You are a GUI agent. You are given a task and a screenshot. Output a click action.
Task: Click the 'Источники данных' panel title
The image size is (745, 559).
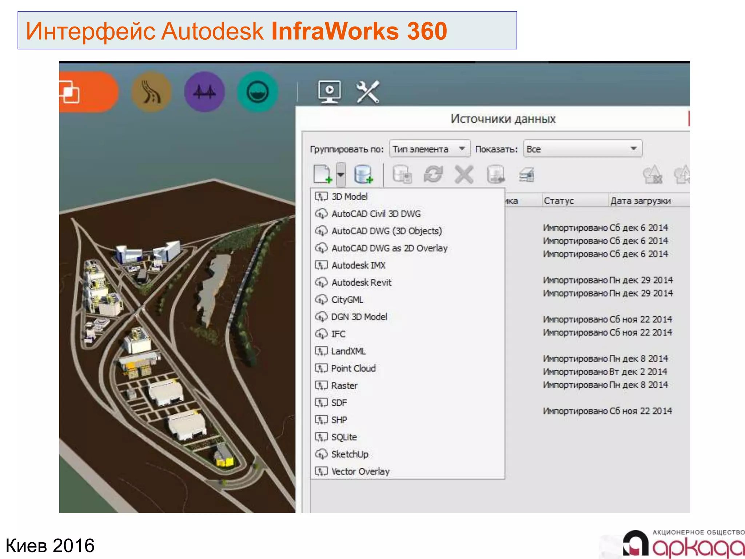[x=503, y=119]
